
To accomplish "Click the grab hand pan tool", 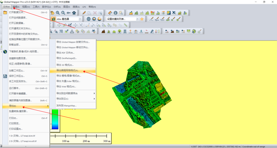I will click(x=52, y=13).
